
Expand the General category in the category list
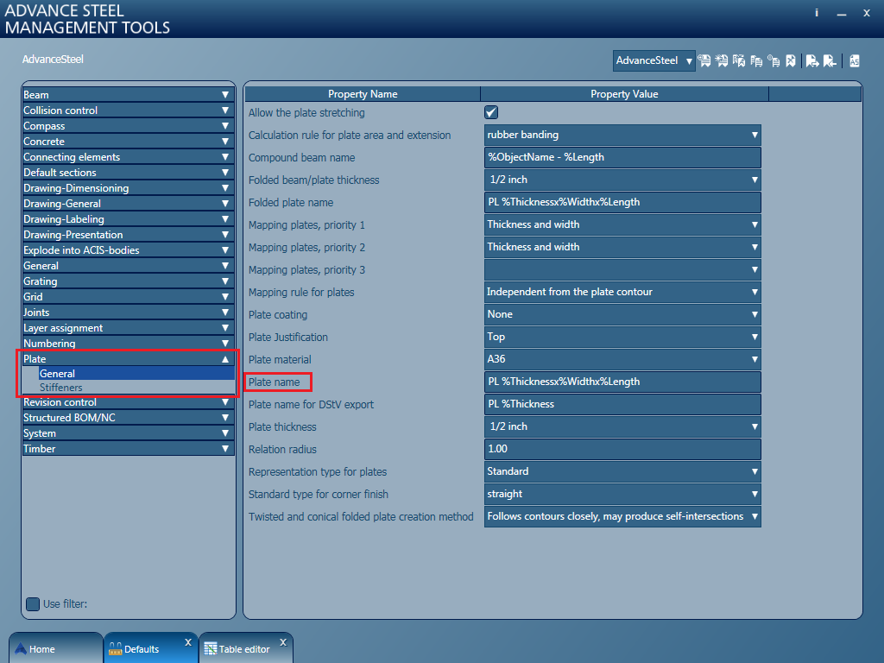[x=128, y=266]
